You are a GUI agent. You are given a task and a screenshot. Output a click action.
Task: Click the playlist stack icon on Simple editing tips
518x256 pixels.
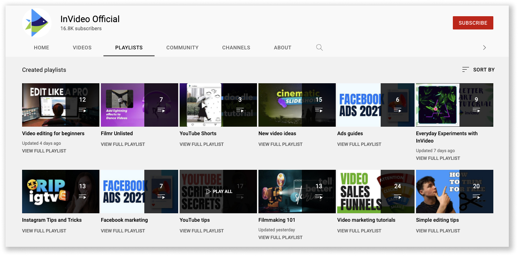click(476, 197)
